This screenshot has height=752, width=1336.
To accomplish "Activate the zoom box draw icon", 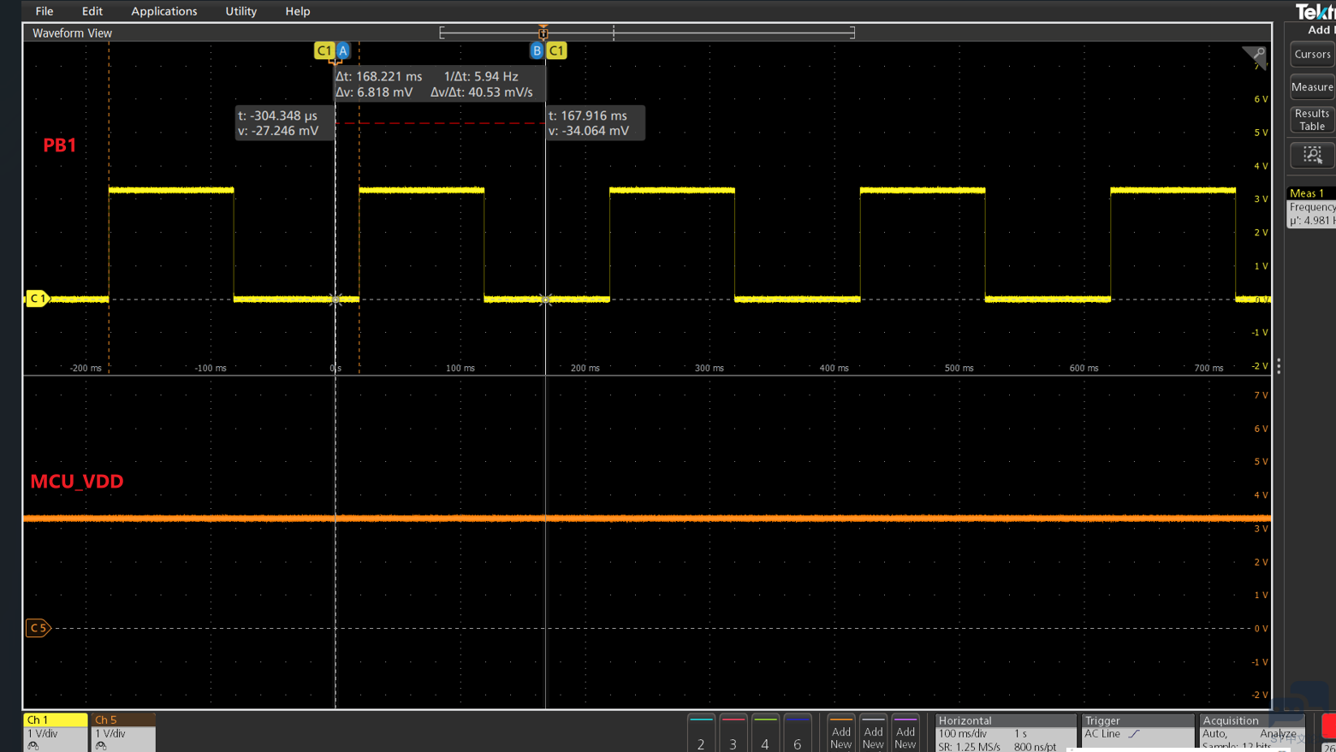I will (1312, 155).
